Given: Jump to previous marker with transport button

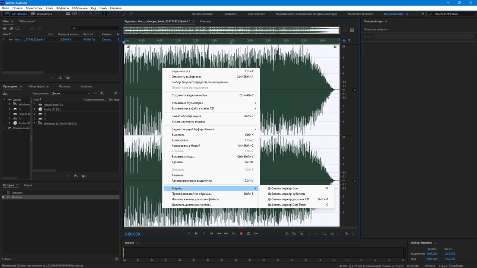Looking at the screenshot, I should pyautogui.click(x=211, y=233).
